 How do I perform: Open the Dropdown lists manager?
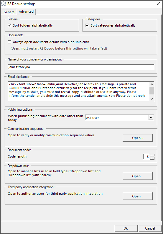coord(138,176)
